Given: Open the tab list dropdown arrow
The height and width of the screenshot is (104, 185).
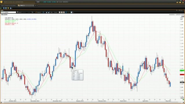Looking at the screenshot, I should tap(37, 5).
